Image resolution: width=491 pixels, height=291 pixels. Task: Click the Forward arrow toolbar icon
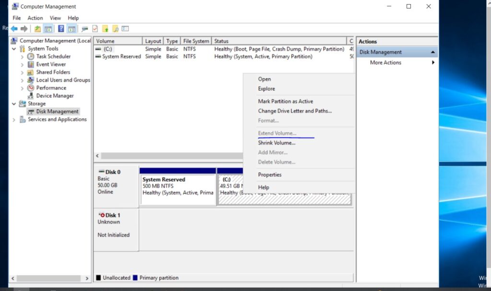pyautogui.click(x=24, y=29)
